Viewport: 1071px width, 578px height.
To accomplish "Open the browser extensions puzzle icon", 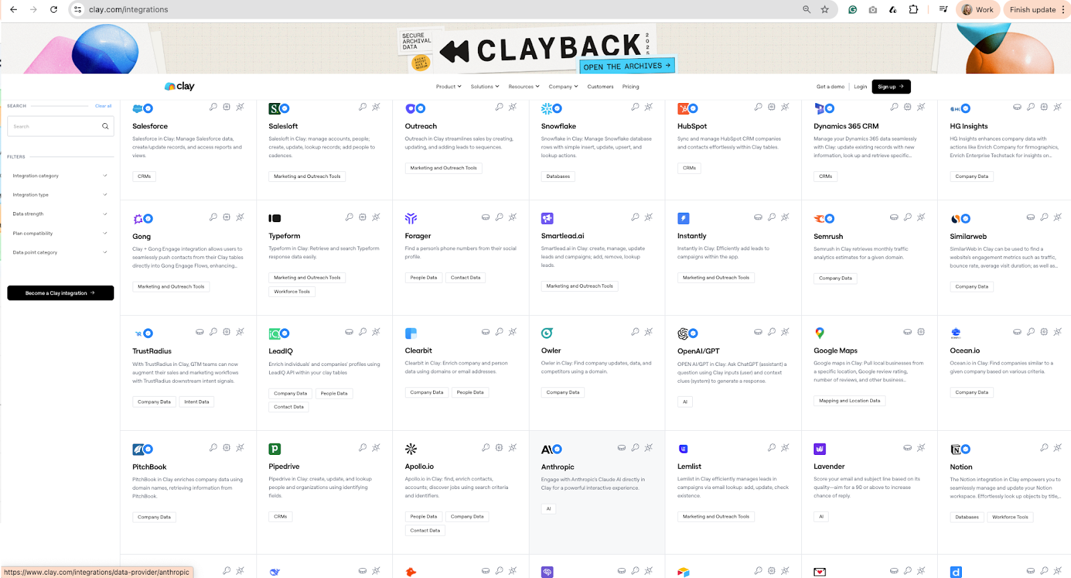I will coord(913,9).
